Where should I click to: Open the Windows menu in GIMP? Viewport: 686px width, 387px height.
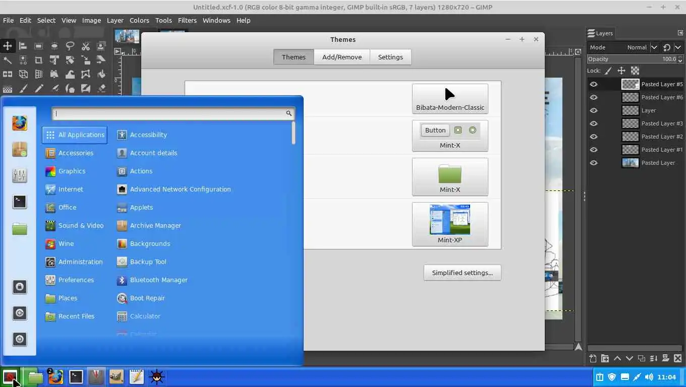pyautogui.click(x=216, y=20)
